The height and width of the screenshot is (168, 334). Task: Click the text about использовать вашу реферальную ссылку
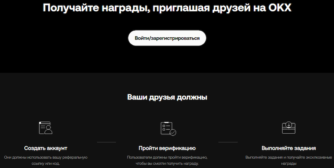click(46, 161)
